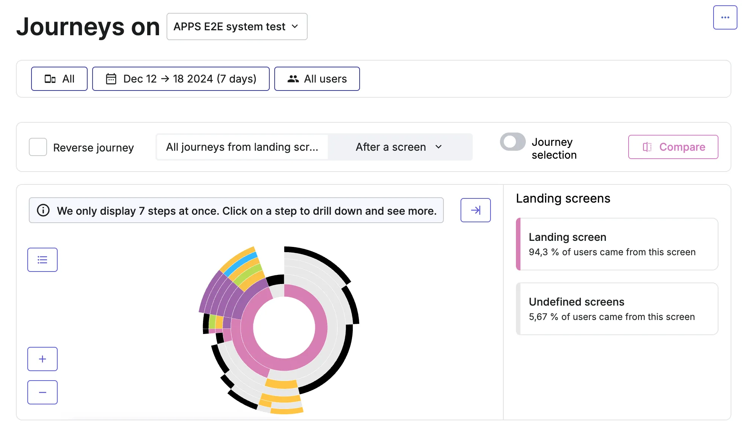This screenshot has height=437, width=742.
Task: Select the Landing screen card
Action: point(617,244)
